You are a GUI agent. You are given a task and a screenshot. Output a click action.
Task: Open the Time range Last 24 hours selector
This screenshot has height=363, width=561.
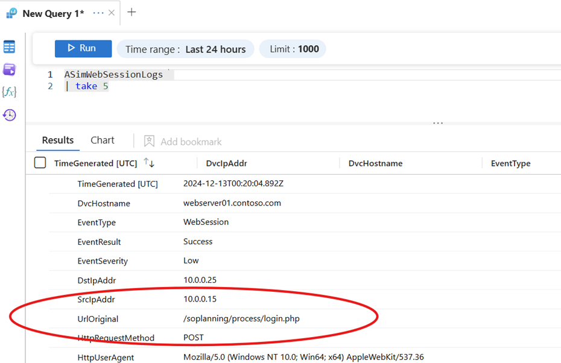tap(185, 49)
